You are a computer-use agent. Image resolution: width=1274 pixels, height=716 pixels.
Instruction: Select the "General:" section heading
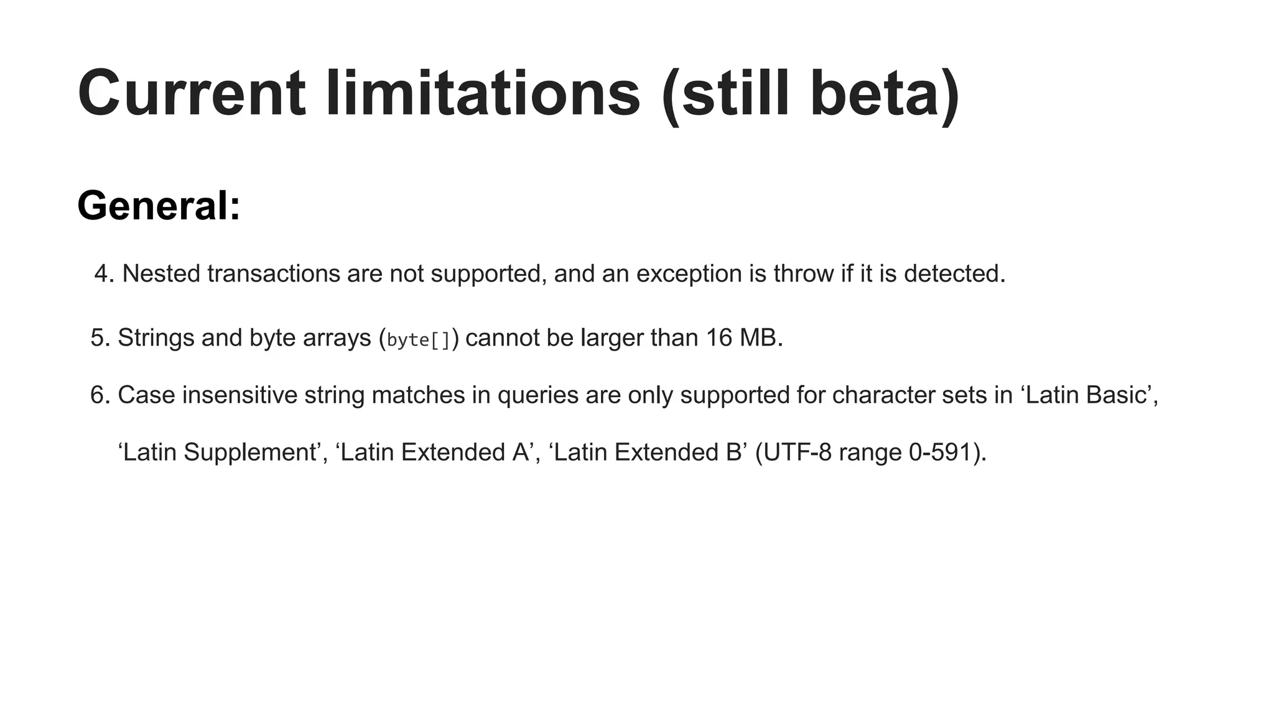tap(159, 206)
